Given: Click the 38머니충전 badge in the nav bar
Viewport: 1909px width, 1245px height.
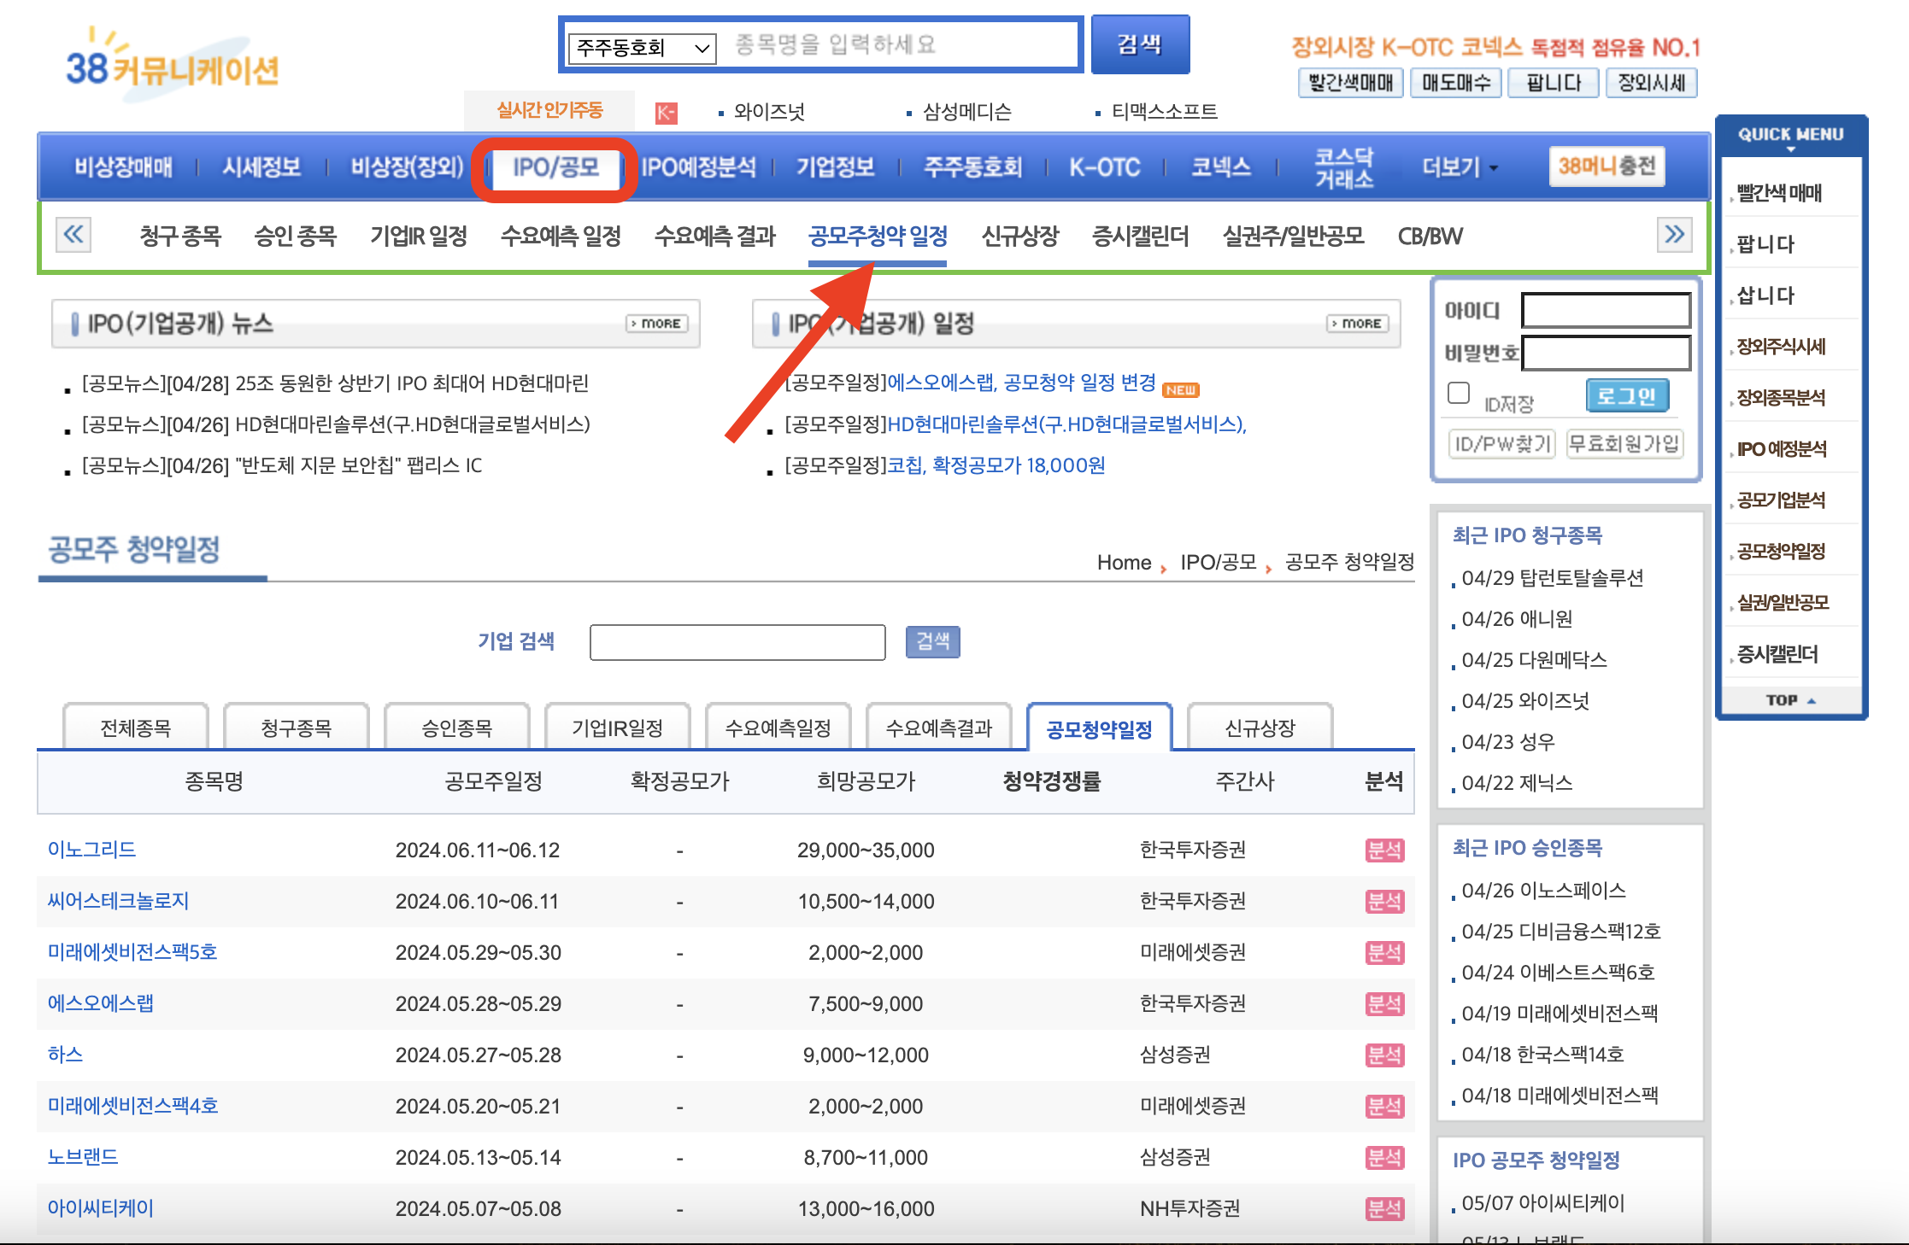Looking at the screenshot, I should tap(1606, 166).
